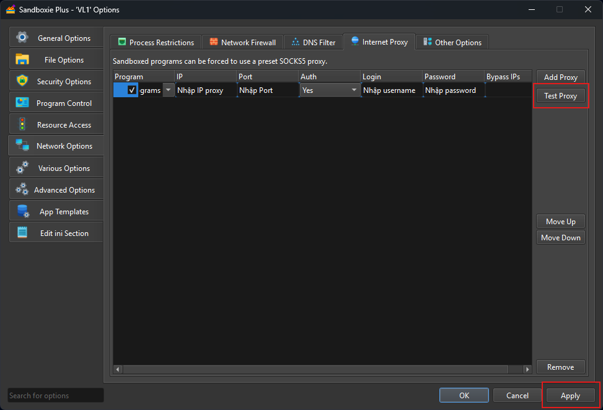Click the IP cell of proxy row
The image size is (603, 410).
coord(205,90)
